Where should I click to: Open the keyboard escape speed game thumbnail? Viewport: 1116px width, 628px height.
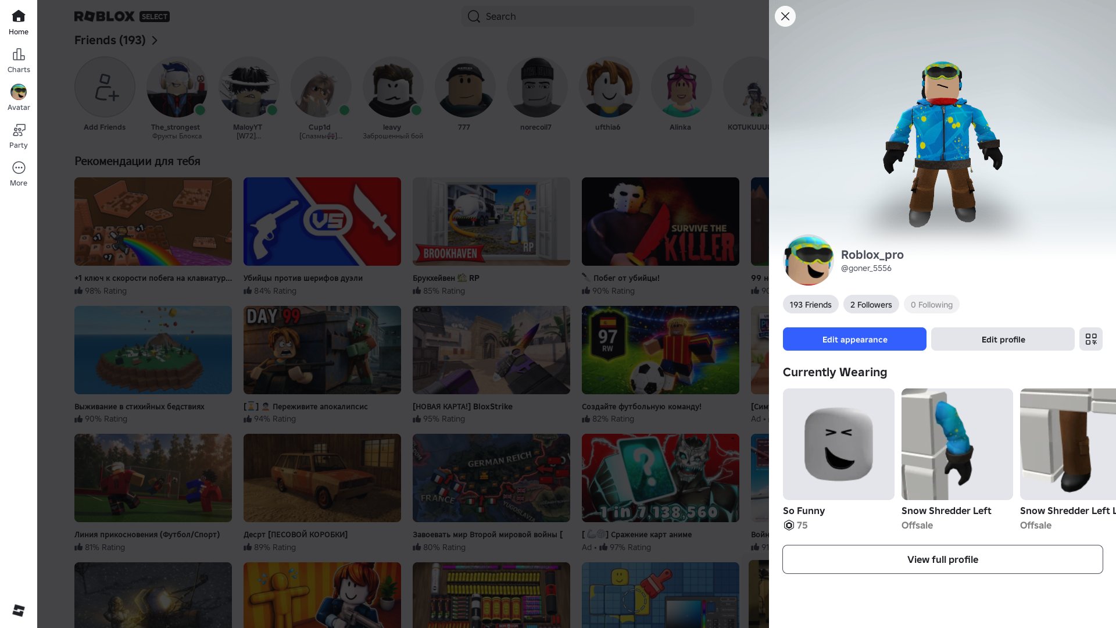(x=153, y=222)
